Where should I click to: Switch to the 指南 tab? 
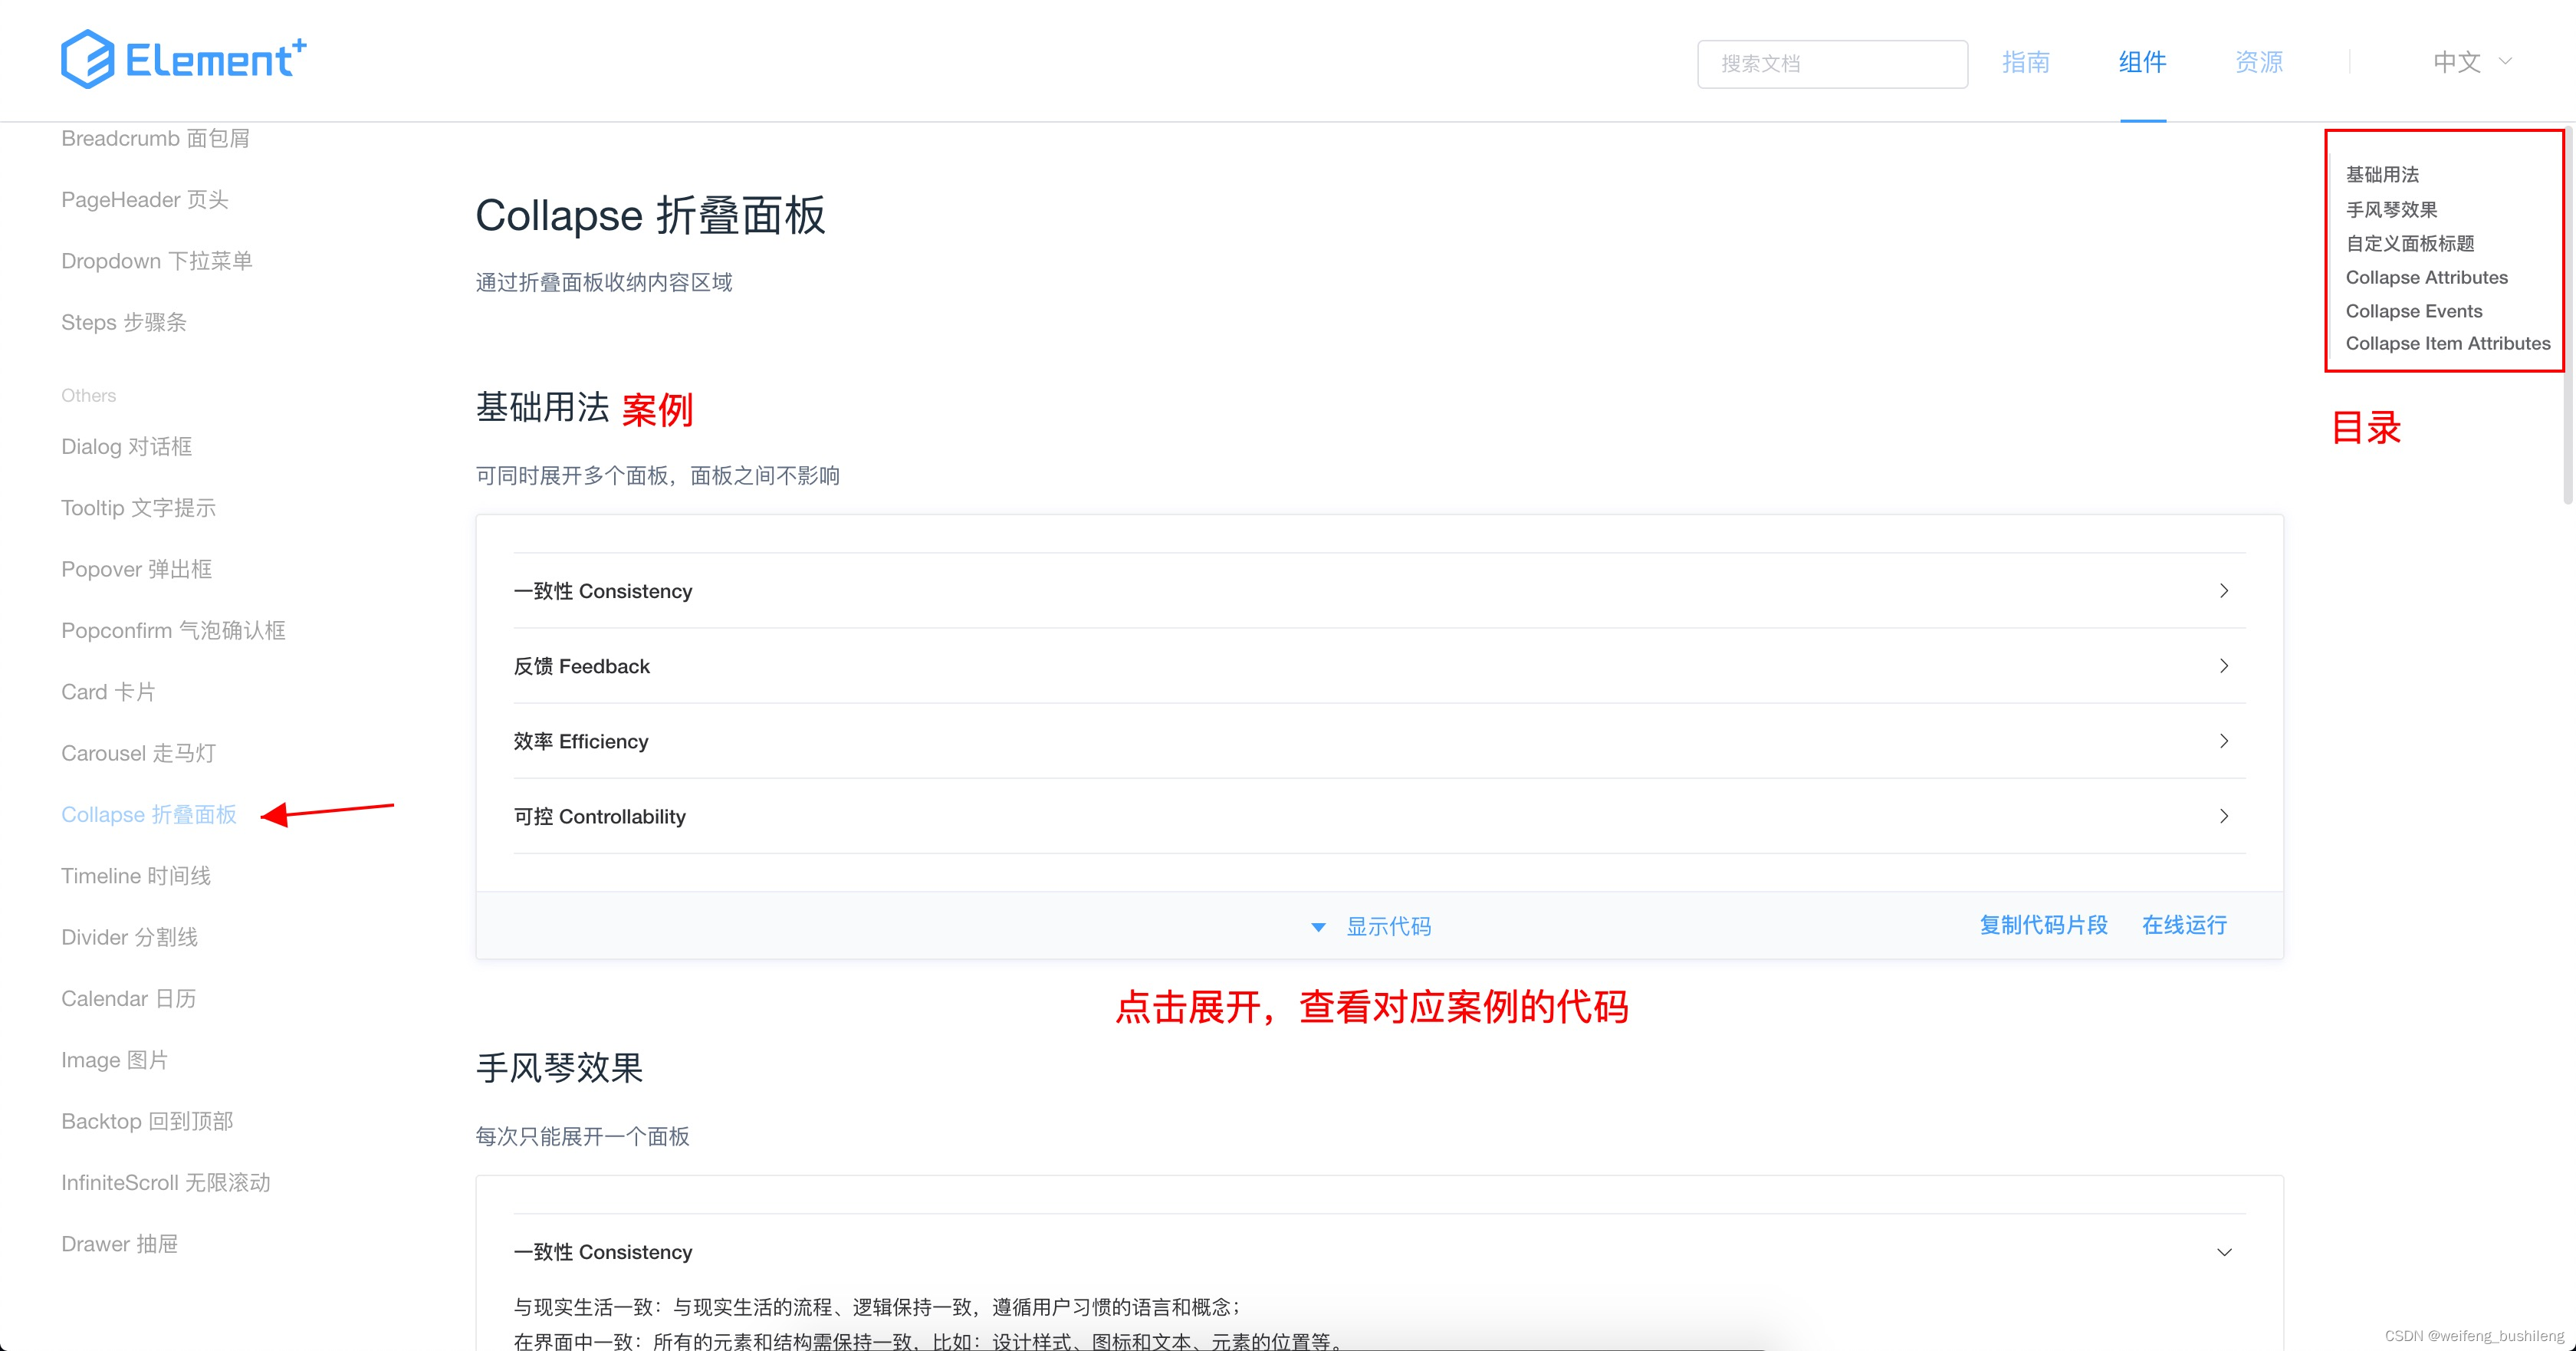[2027, 62]
